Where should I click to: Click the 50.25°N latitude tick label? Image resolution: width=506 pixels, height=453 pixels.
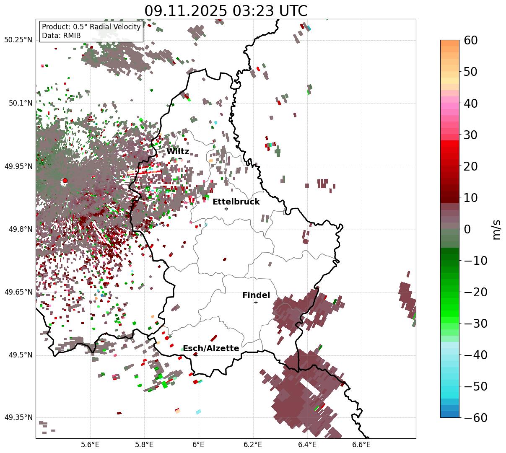18,40
